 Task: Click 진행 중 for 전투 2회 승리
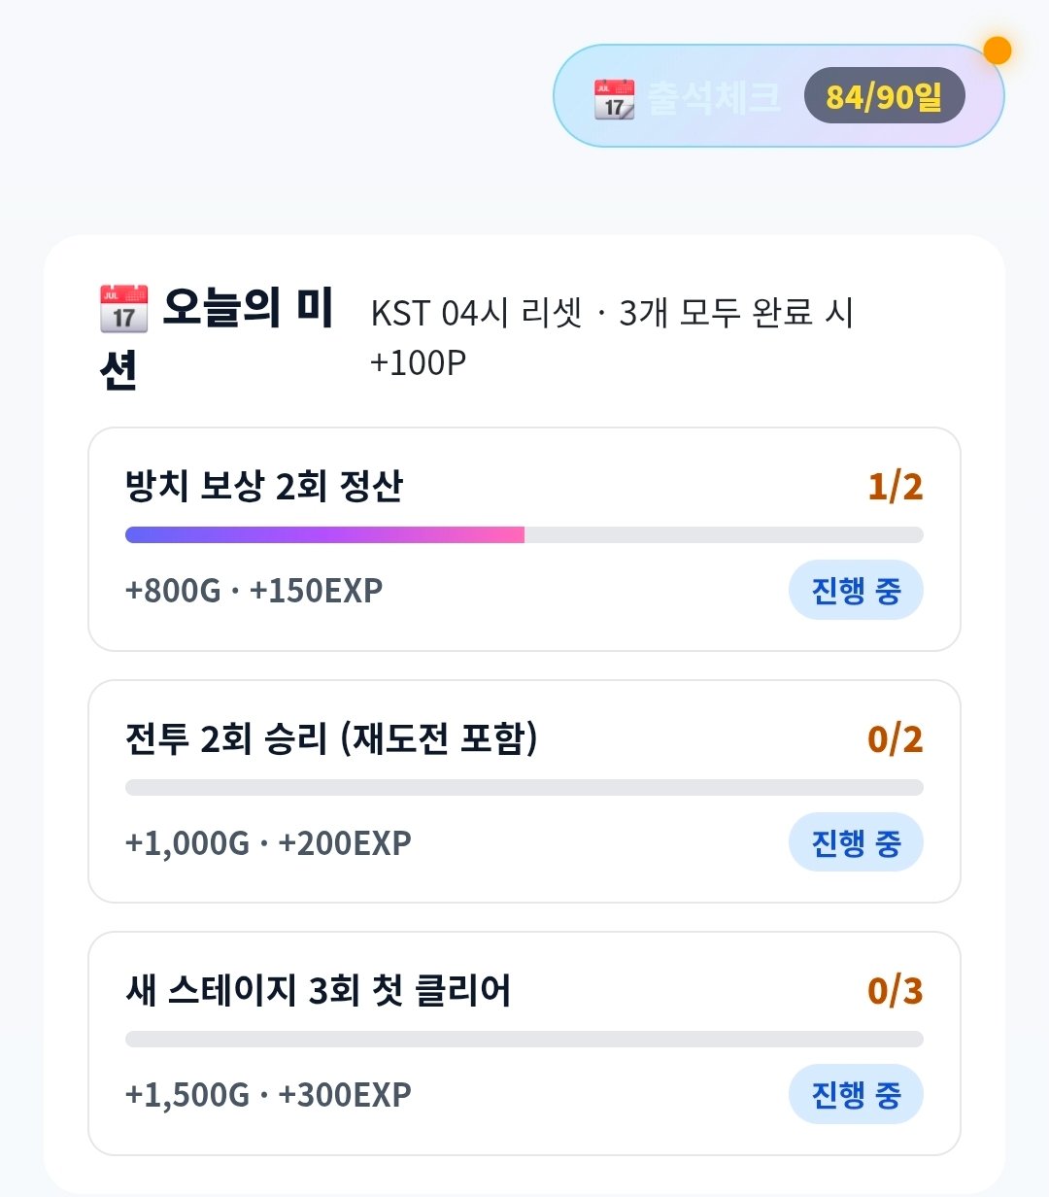click(x=856, y=842)
